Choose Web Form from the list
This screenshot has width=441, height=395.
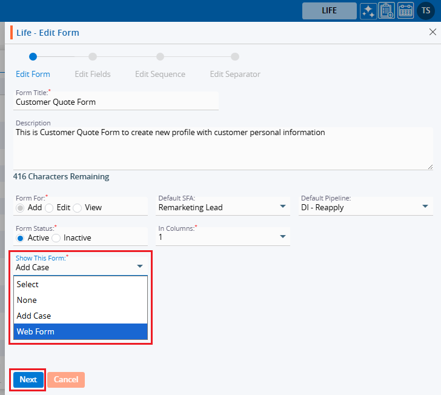point(81,331)
